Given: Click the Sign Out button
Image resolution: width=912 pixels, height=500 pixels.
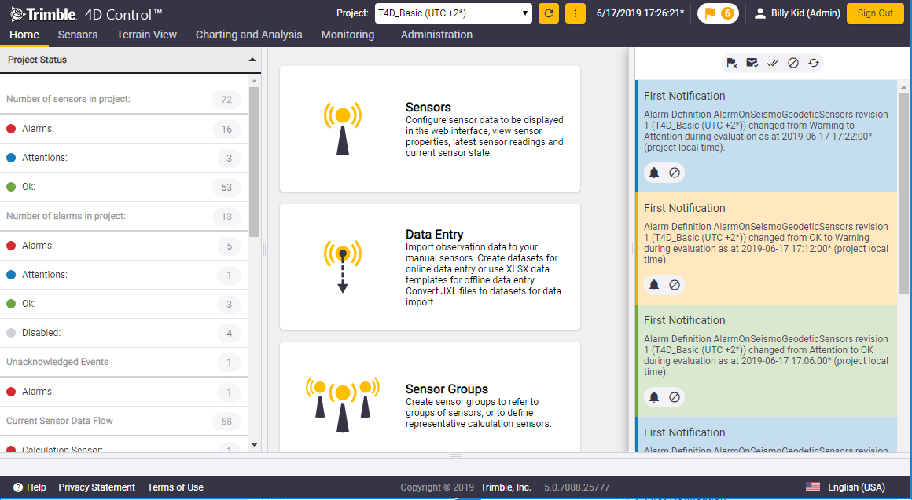Looking at the screenshot, I should [875, 13].
